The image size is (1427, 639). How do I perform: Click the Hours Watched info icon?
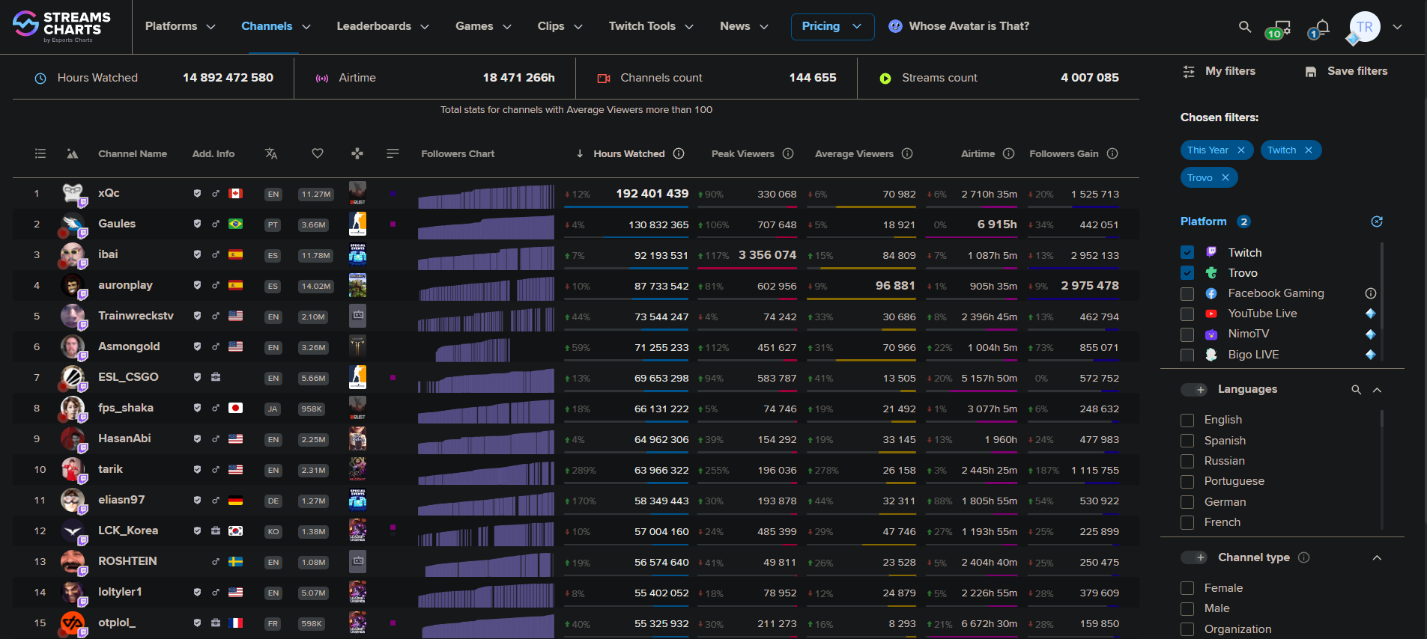pyautogui.click(x=679, y=153)
